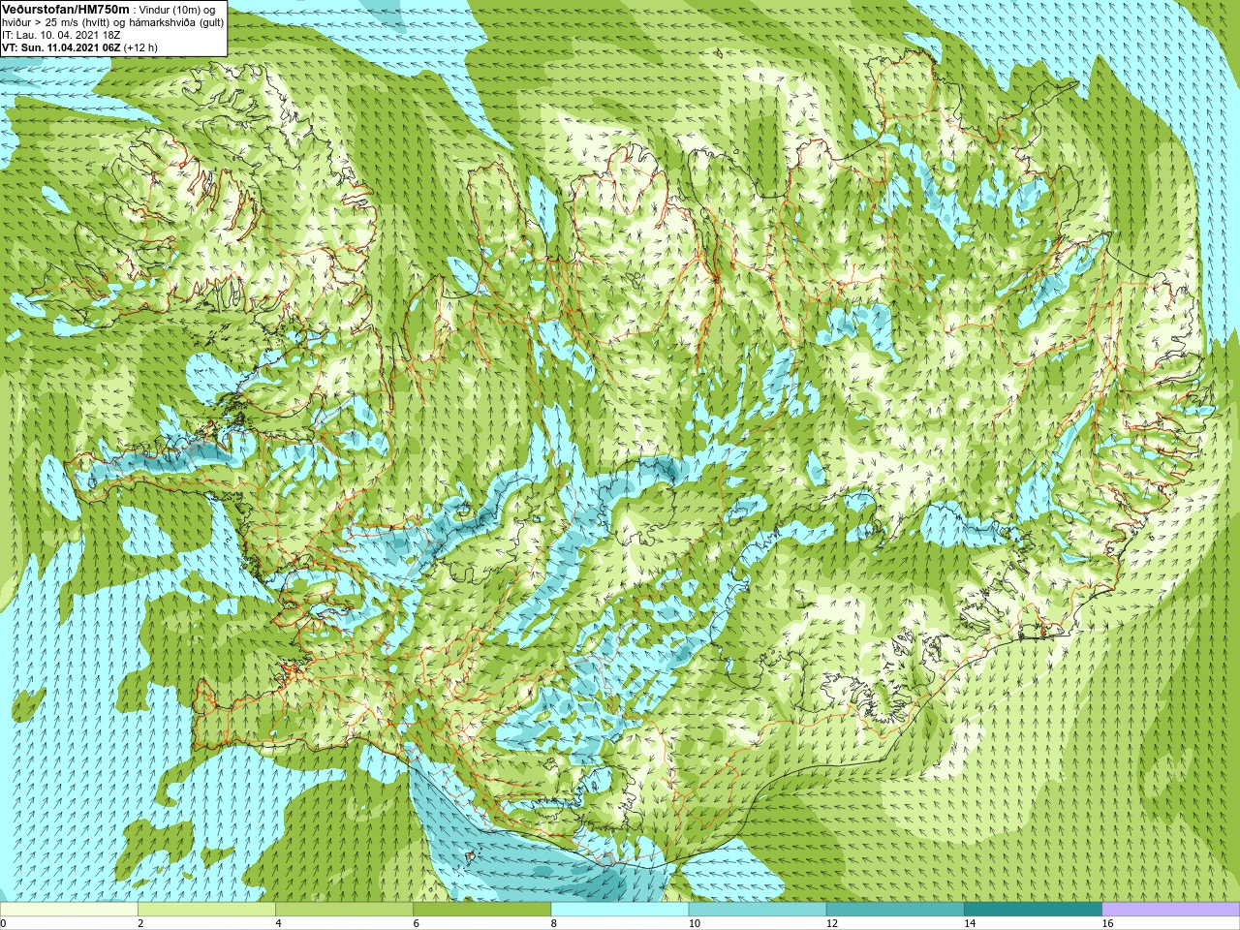
Task: Click the '0' label on the wind scale
Action: point(3,924)
